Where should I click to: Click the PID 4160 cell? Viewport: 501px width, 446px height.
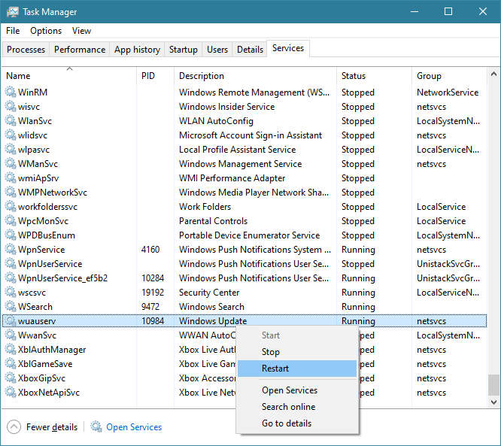(150, 250)
